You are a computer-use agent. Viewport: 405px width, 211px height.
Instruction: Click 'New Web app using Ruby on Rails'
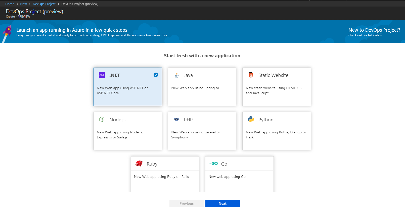tap(161, 177)
